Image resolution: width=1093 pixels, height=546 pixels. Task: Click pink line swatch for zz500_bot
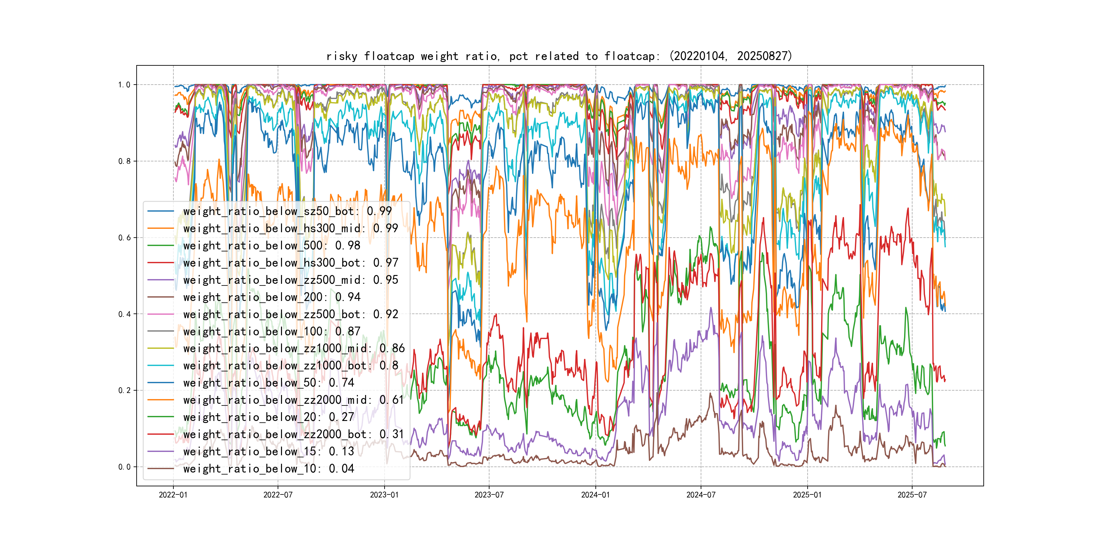point(161,314)
